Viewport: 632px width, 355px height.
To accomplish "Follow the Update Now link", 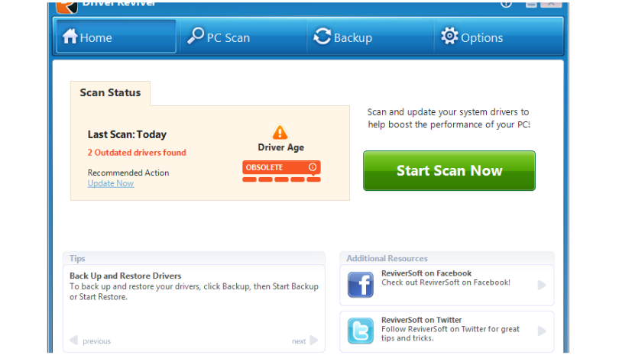I will tap(111, 183).
